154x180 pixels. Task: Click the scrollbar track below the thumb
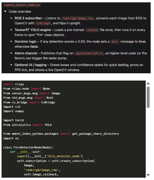[148, 141]
